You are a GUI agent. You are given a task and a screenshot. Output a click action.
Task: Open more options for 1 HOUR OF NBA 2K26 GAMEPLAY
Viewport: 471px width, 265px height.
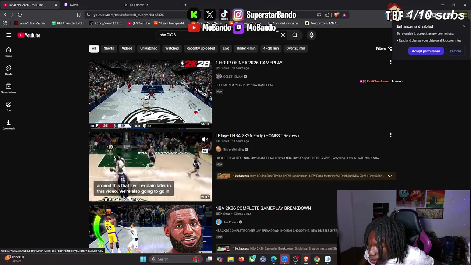[390, 62]
